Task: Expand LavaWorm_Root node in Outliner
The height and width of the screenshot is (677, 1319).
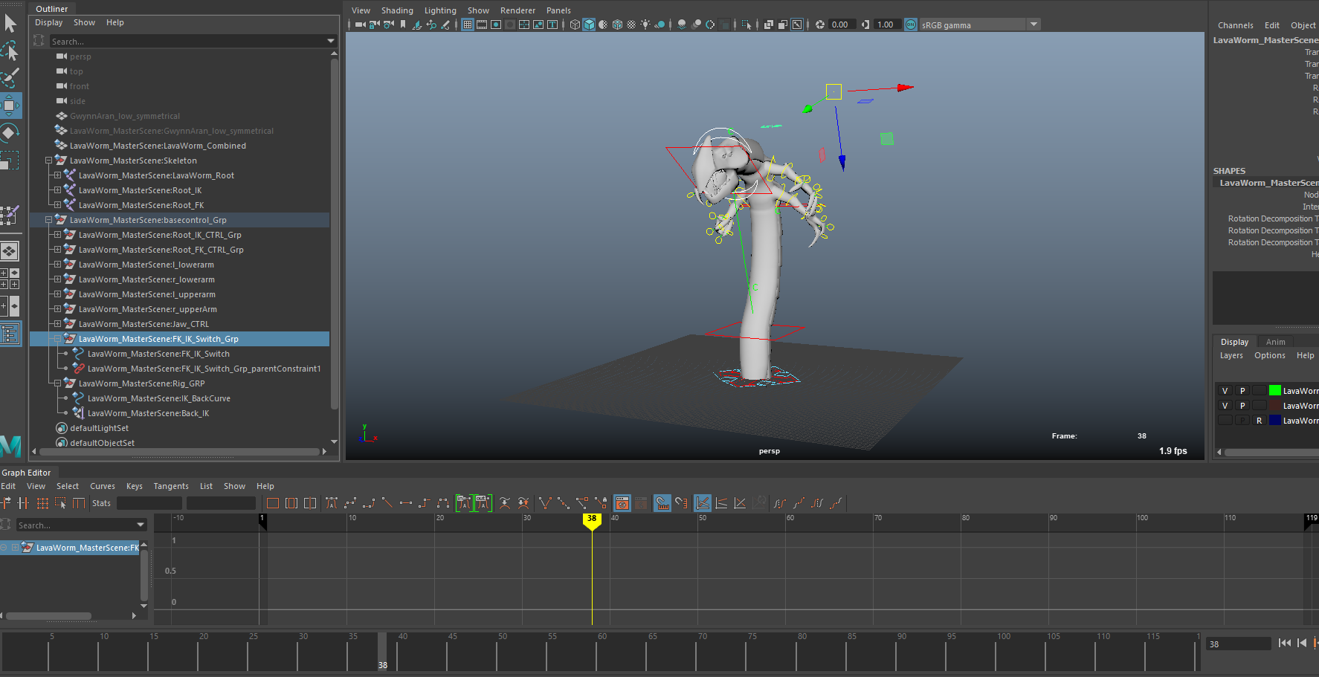Action: coord(57,175)
